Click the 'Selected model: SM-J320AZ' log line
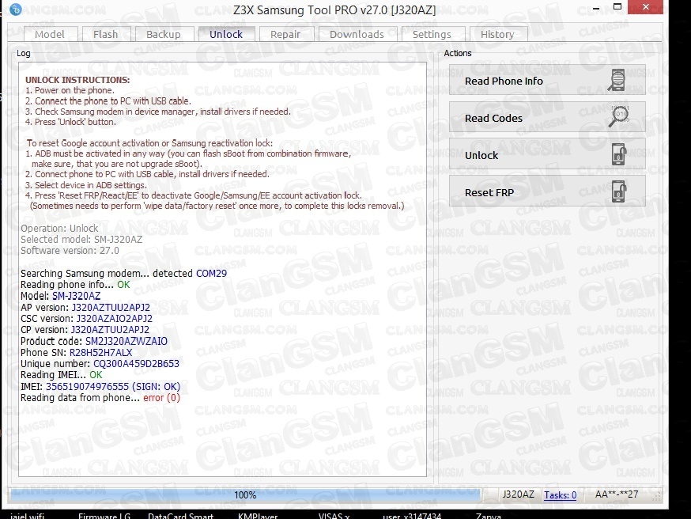Screen dimensions: 691x519 click(x=81, y=240)
